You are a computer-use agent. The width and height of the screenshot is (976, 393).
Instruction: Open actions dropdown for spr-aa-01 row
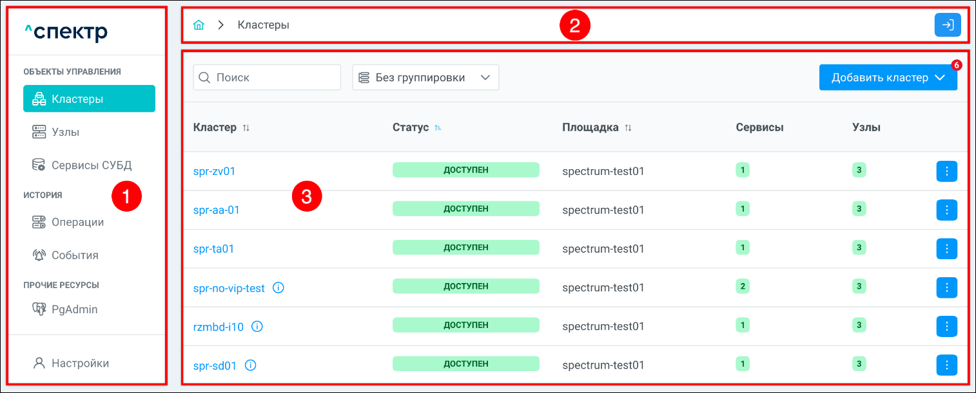tap(946, 210)
